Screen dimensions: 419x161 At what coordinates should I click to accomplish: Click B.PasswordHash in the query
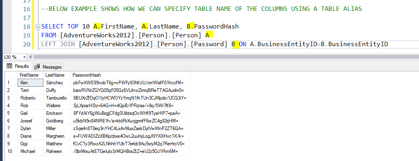tap(213, 26)
